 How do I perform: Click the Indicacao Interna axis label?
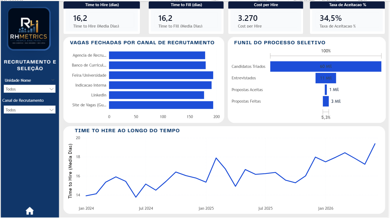point(91,85)
